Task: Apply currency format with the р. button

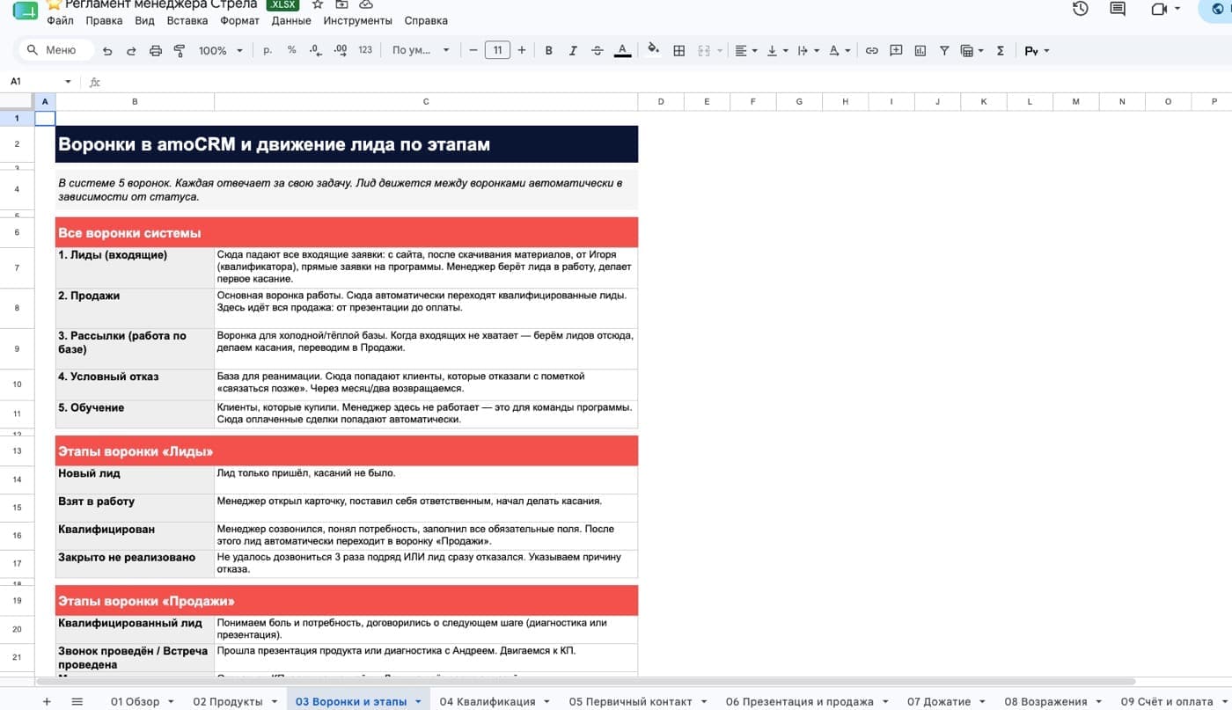Action: [268, 50]
